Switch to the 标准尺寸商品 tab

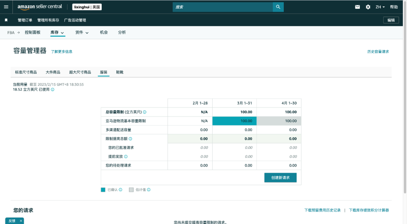[x=26, y=72]
